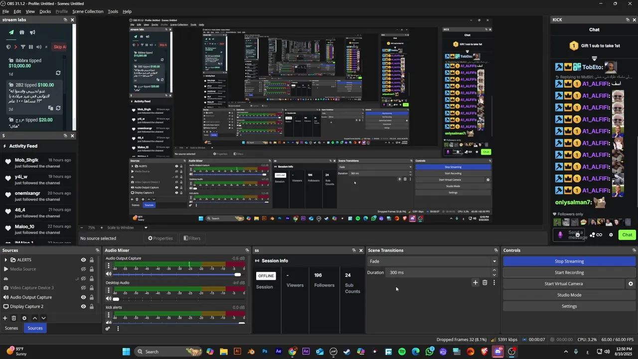Viewport: 638px width, 359px height.
Task: Mute alerts with stream labs speaker icon
Action: pyautogui.click(x=38, y=47)
